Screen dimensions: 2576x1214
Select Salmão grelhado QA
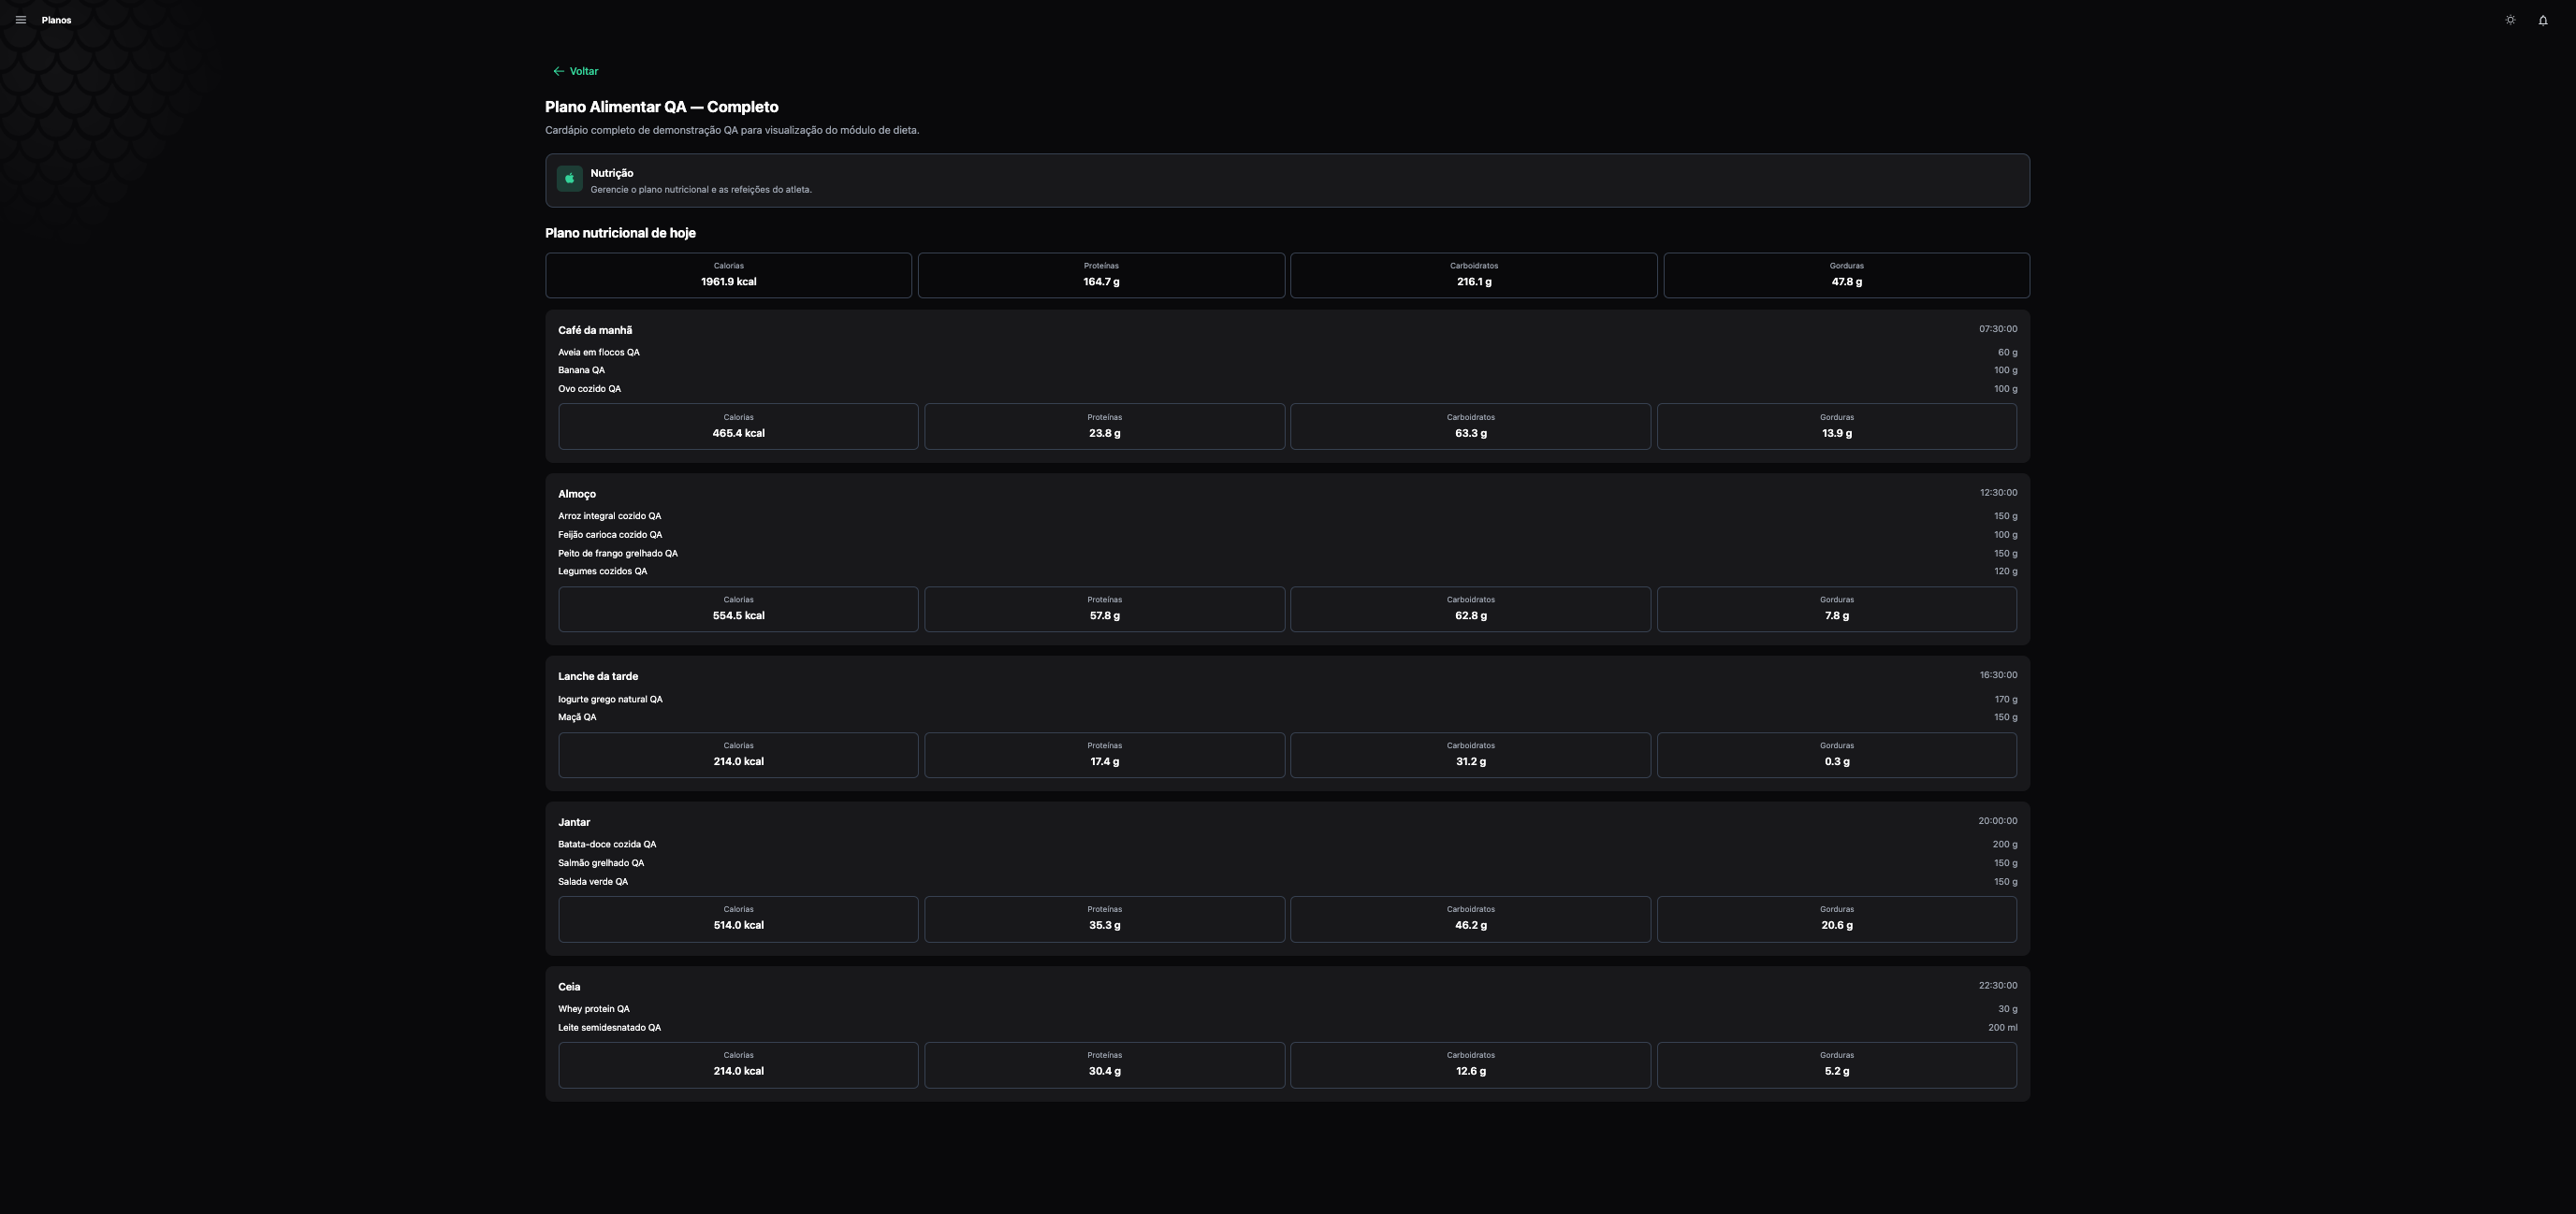601,863
